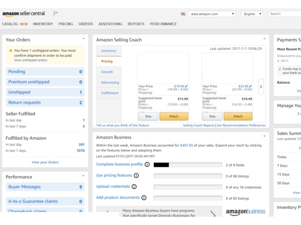301x225 pixels.
Task: Open Selling Coach Reports link
Action: [x=198, y=125]
